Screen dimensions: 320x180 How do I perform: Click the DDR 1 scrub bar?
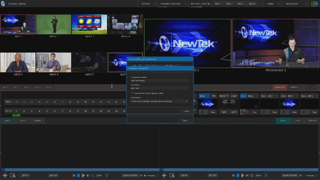[80, 170]
